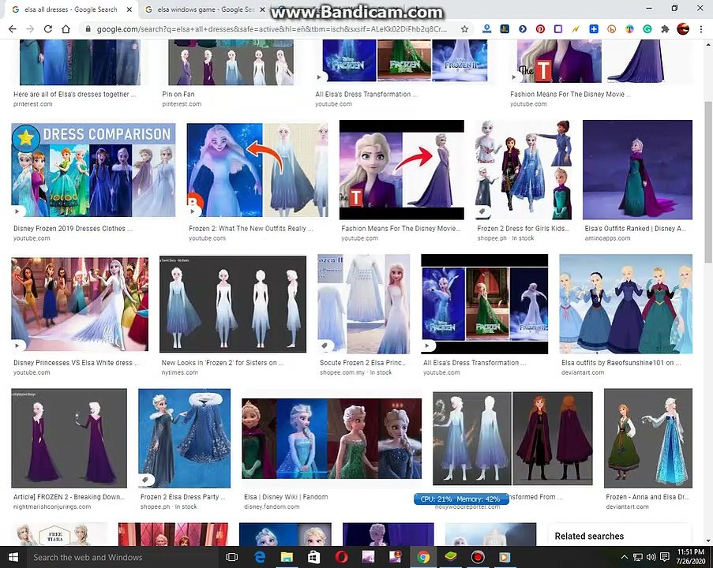Click the nightmarishconjurings.com source text
This screenshot has width=713, height=568.
[x=52, y=506]
